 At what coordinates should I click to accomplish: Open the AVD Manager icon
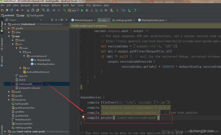coord(112,10)
